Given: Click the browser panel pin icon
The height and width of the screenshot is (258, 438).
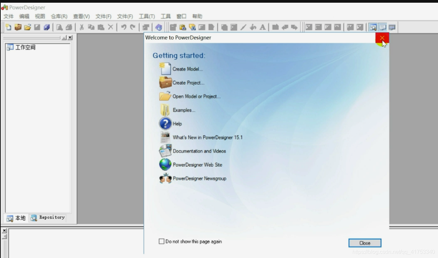Looking at the screenshot, I should (64, 38).
